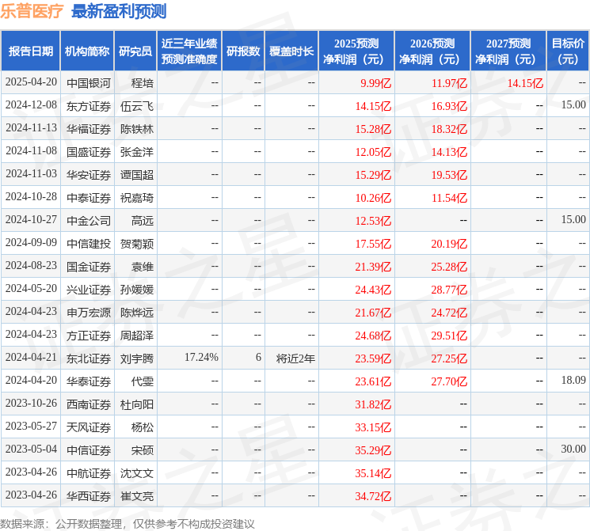Select the 33.15亿 value

point(373,427)
